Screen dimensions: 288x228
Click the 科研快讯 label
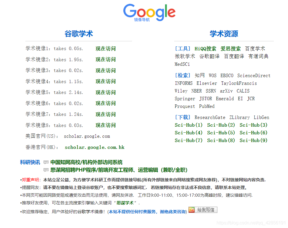[30, 162]
